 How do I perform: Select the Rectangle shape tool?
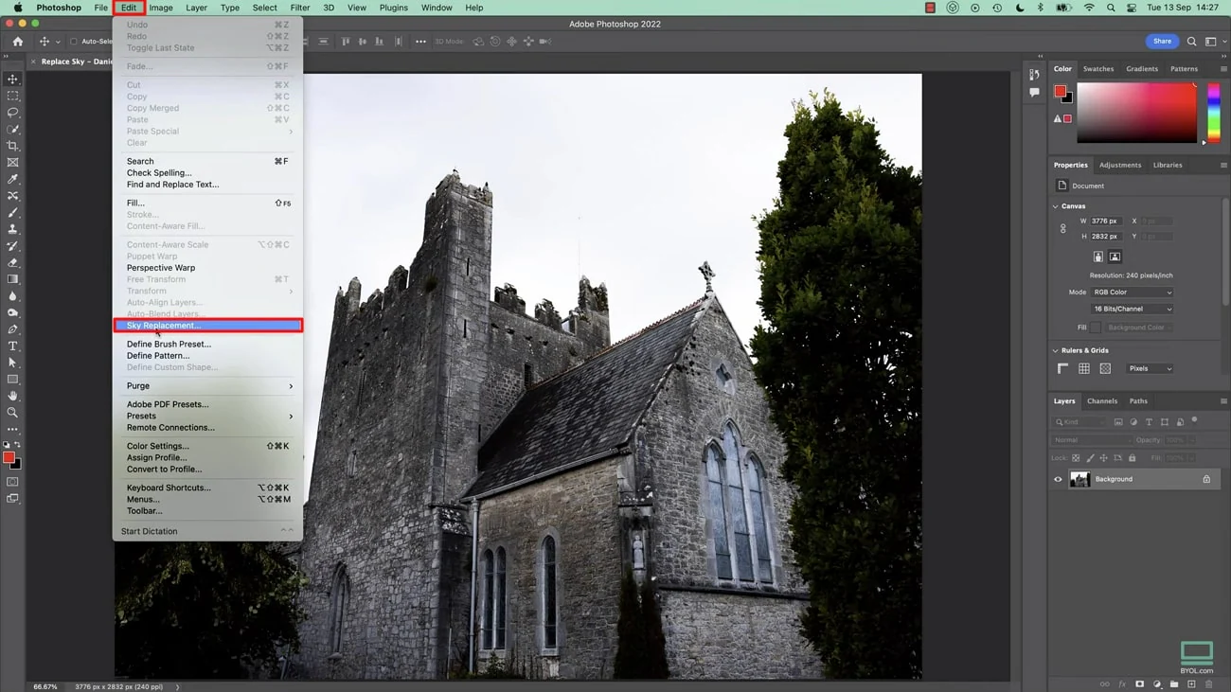pos(12,380)
